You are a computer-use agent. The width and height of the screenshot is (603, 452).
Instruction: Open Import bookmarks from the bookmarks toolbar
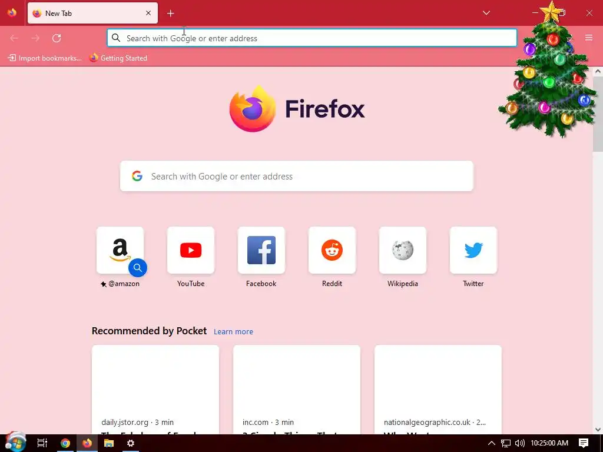[x=45, y=58]
